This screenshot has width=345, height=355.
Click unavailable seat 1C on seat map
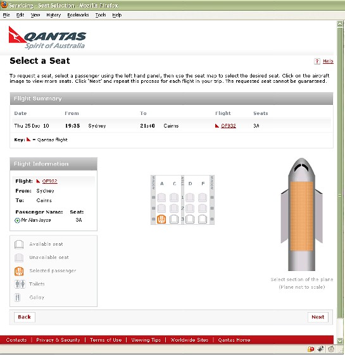174,198
